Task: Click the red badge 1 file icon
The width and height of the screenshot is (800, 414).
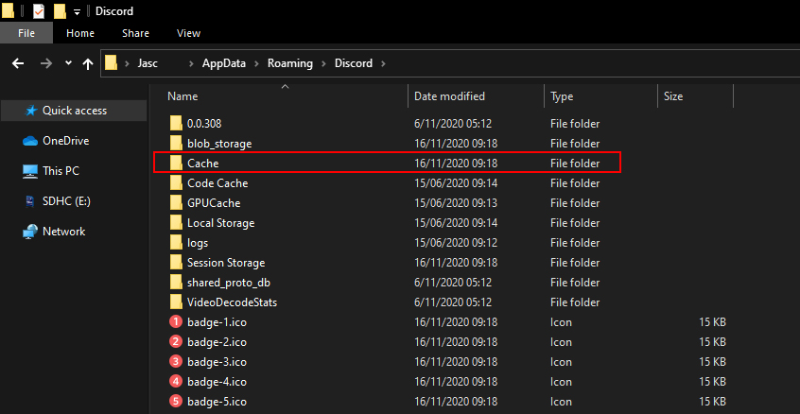Action: (176, 321)
